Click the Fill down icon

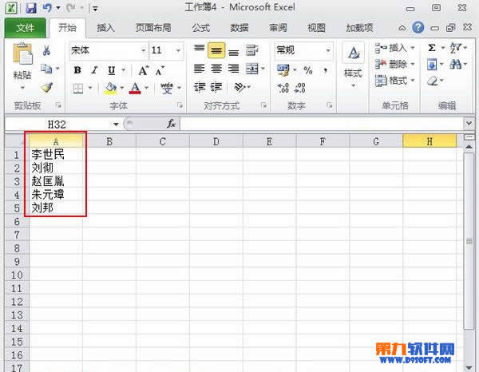pos(432,65)
